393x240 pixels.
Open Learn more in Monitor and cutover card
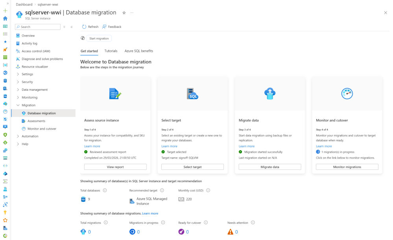pyautogui.click(x=324, y=146)
